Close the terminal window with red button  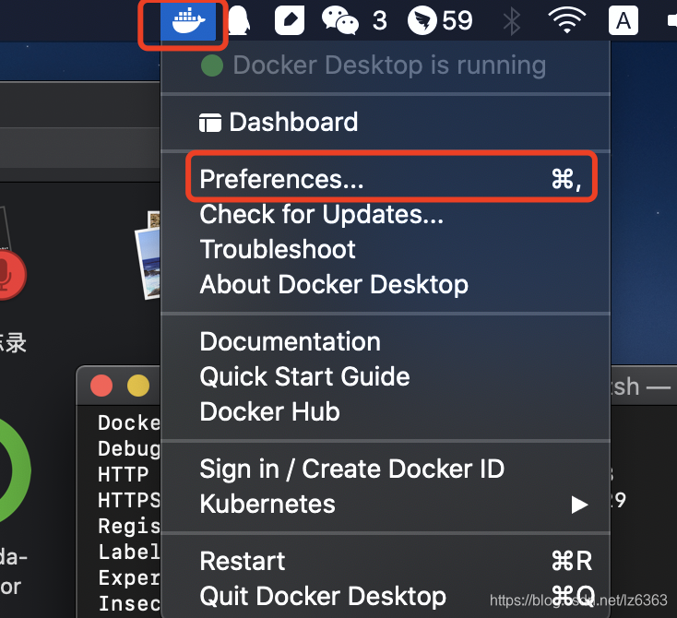pos(101,386)
